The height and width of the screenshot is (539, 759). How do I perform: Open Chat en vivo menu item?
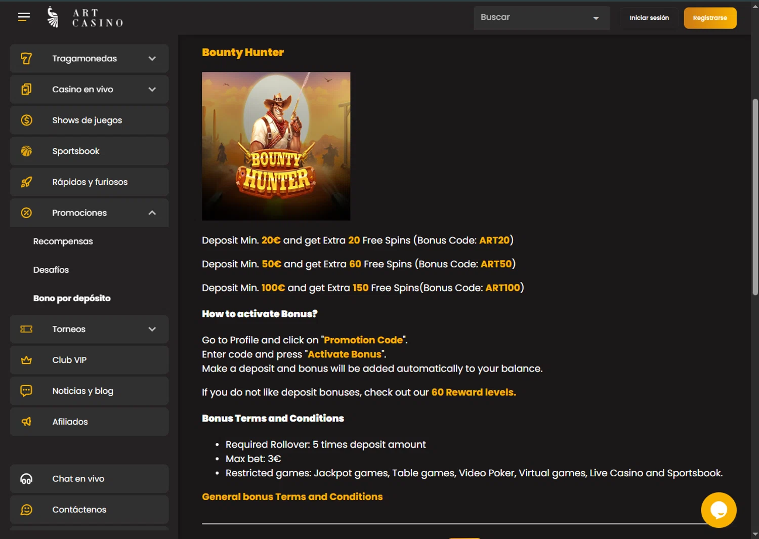[89, 479]
